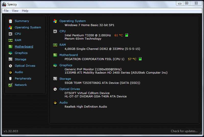Viewport: 204px width, 137px height.
Task: Open the File menu
Action: (x=6, y=11)
